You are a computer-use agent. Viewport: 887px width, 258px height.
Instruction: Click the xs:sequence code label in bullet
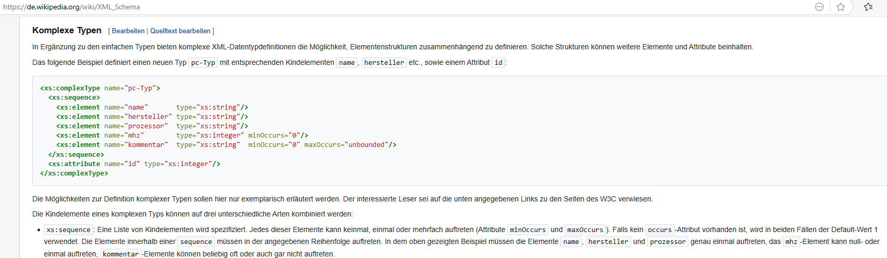68,230
